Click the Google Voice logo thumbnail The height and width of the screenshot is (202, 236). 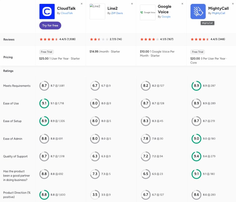148,12
